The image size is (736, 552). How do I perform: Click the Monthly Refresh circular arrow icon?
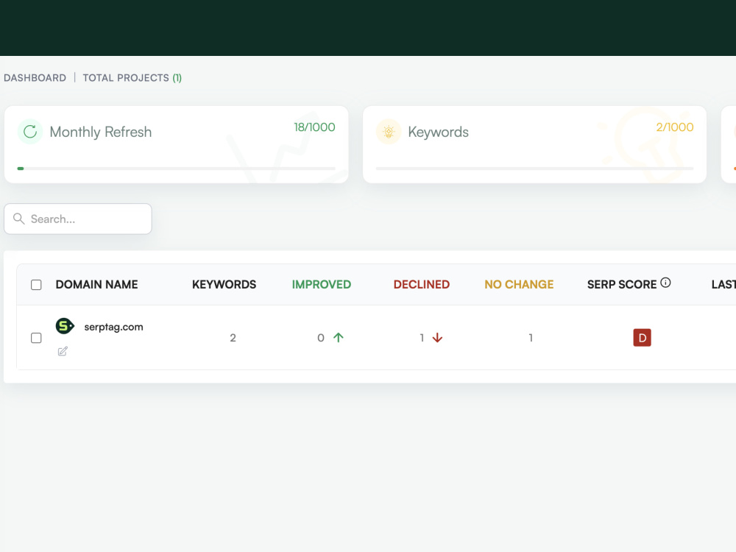30,132
